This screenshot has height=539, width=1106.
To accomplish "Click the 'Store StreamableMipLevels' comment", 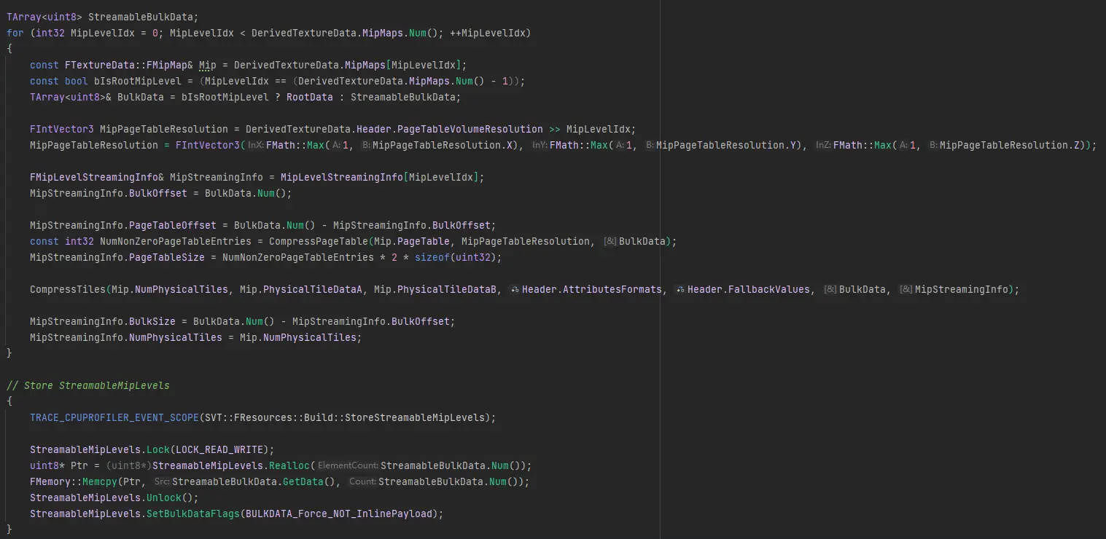I will [x=87, y=386].
